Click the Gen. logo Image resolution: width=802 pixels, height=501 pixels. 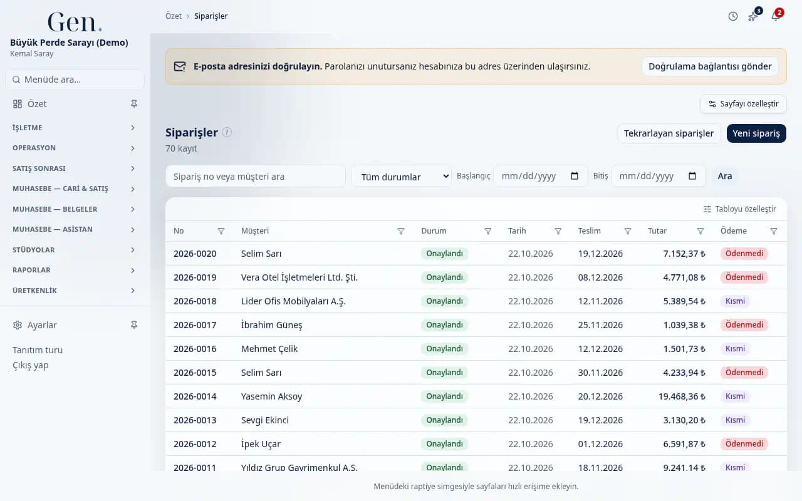[x=75, y=23]
